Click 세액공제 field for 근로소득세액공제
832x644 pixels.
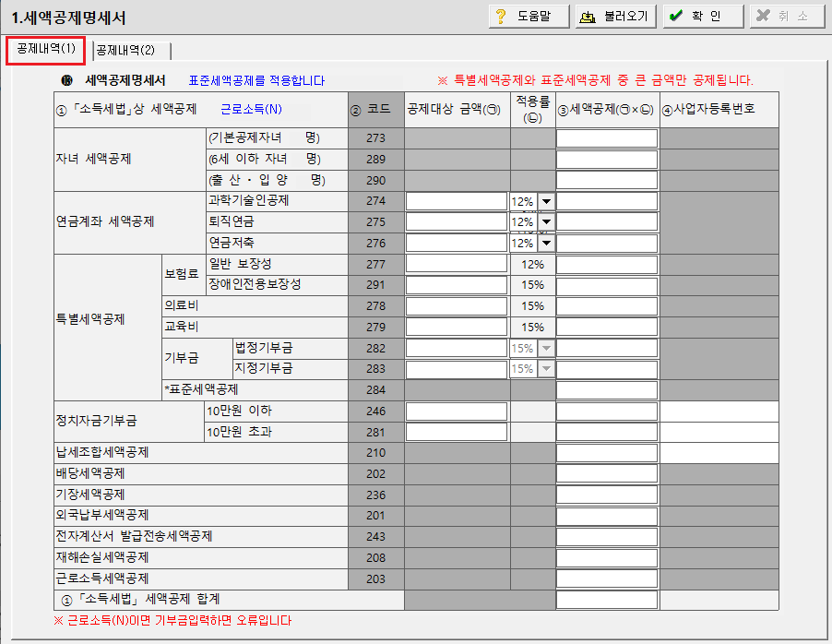[x=607, y=579]
